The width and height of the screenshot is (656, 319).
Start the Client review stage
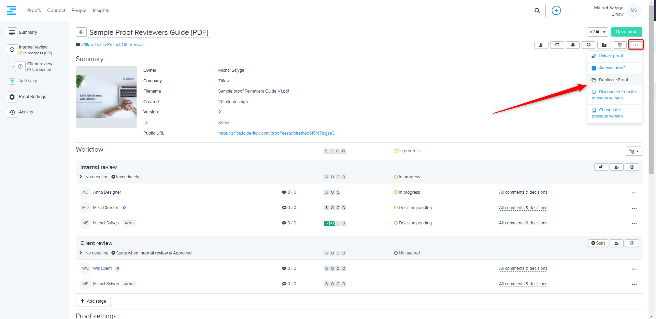pyautogui.click(x=598, y=243)
